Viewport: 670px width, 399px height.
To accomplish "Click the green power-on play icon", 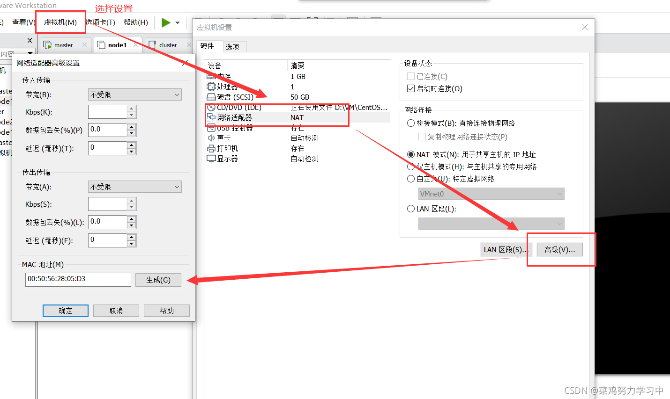I will coord(165,22).
